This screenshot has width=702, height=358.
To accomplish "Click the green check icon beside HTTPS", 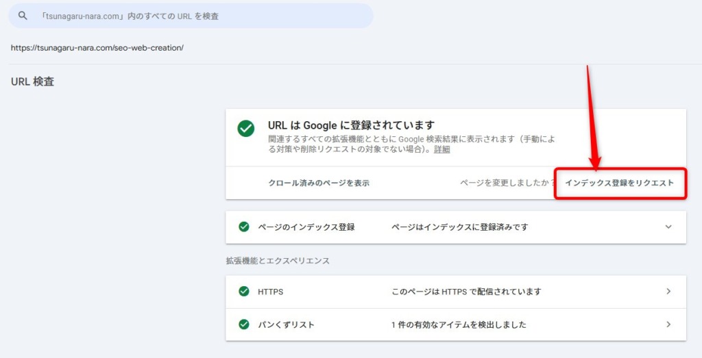I will [243, 292].
